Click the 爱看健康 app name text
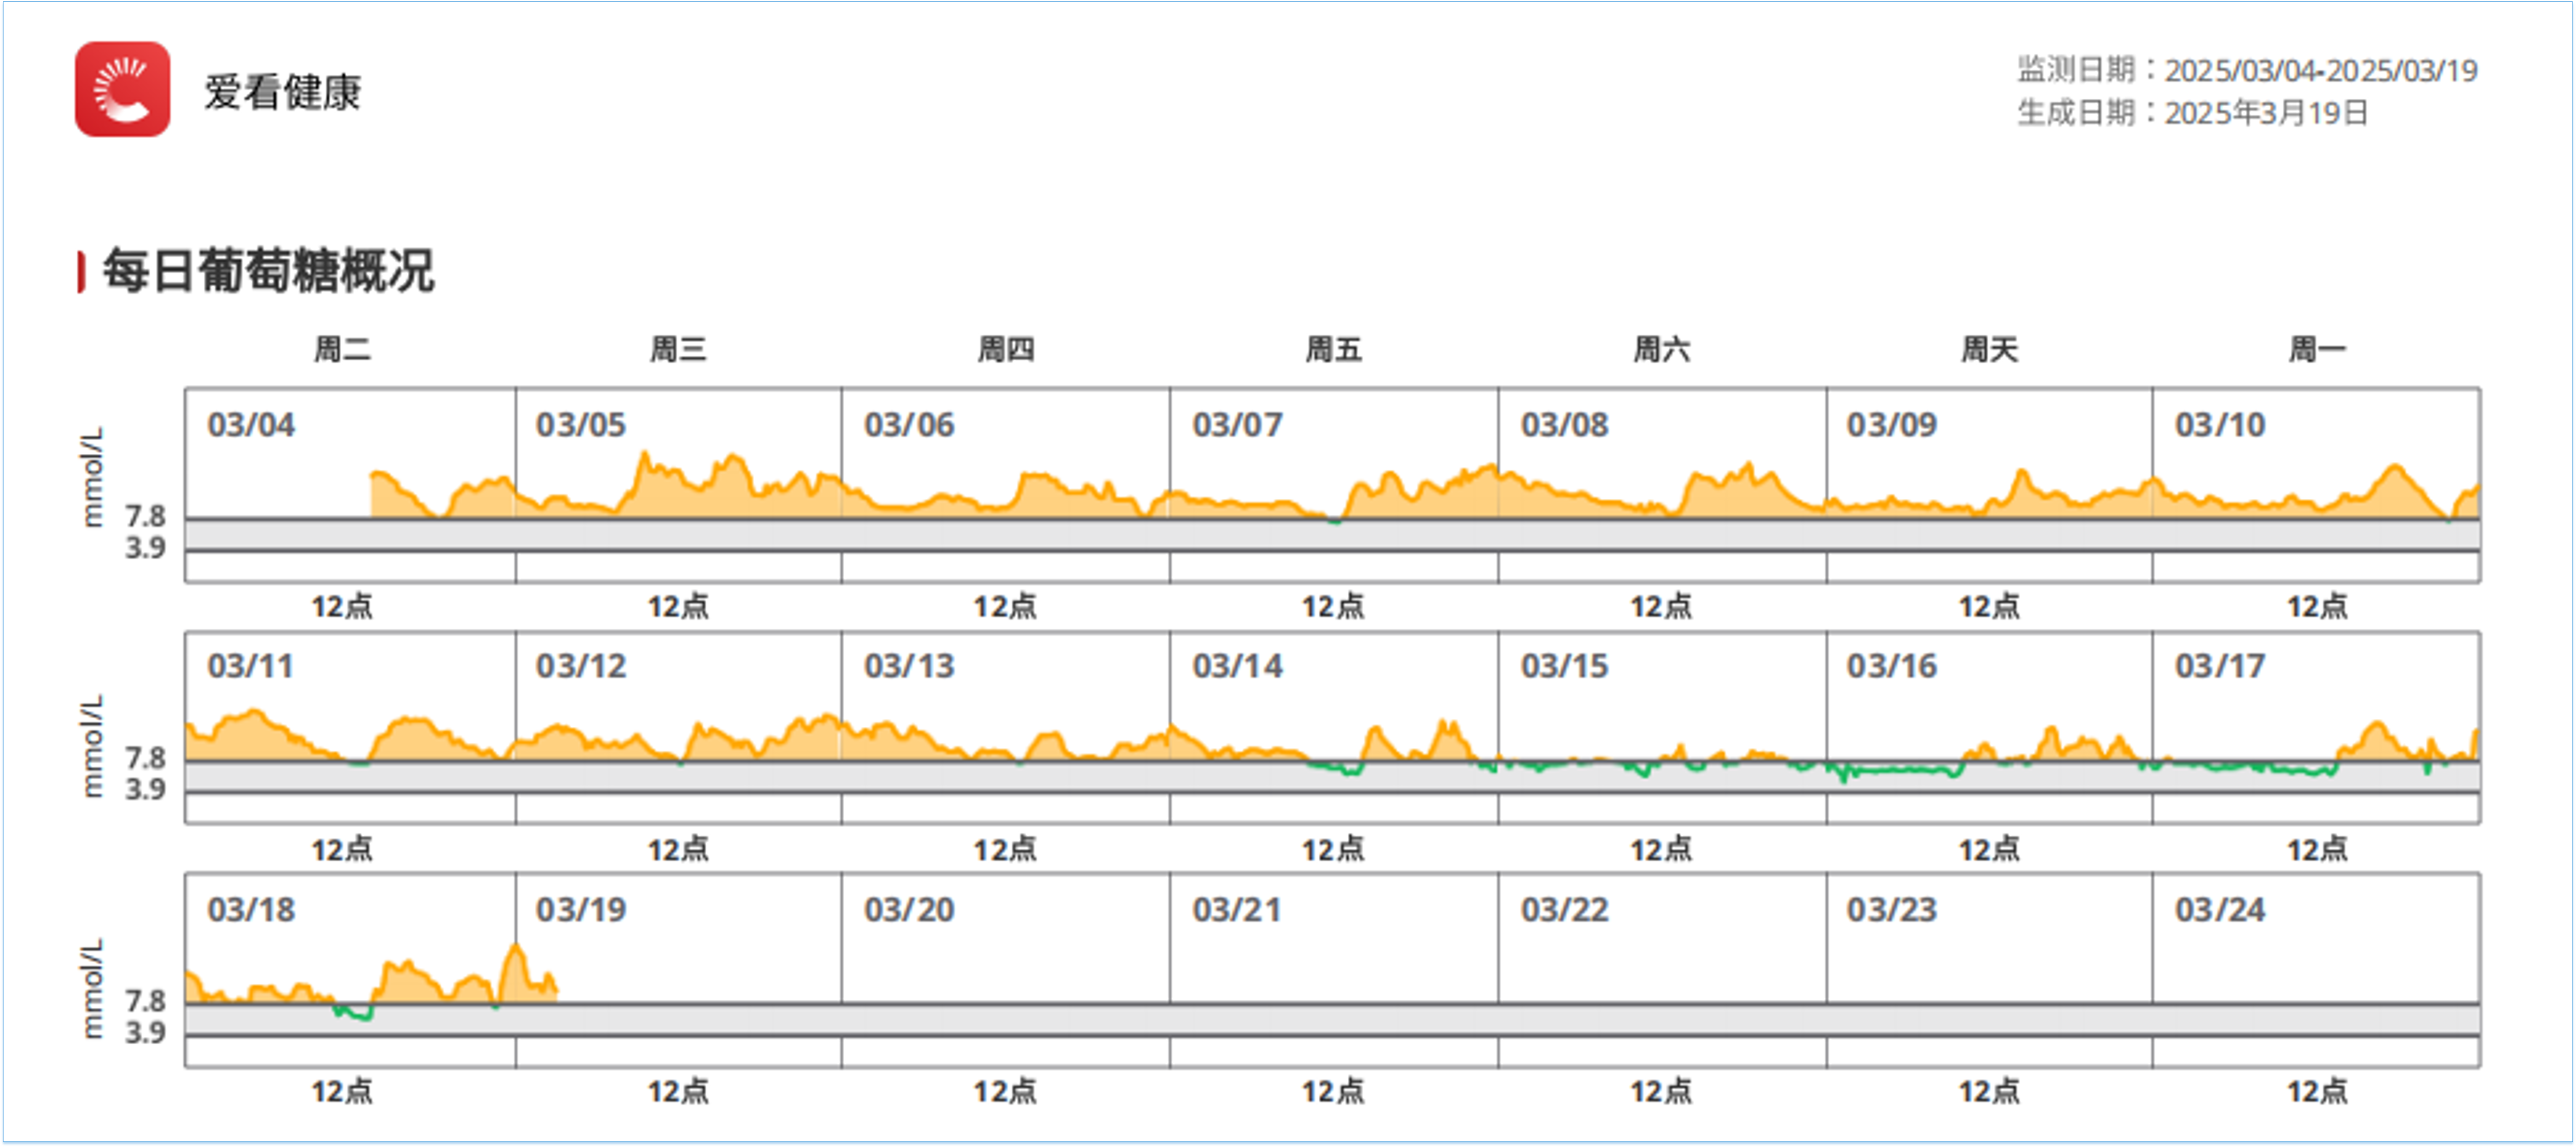The height and width of the screenshot is (1147, 2576). click(282, 92)
